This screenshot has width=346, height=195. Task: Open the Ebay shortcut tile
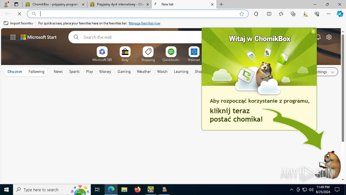pos(125,54)
